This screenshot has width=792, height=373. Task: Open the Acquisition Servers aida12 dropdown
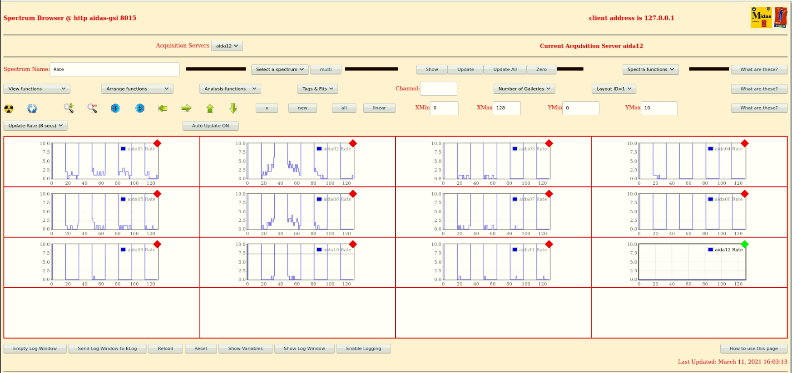(x=227, y=46)
